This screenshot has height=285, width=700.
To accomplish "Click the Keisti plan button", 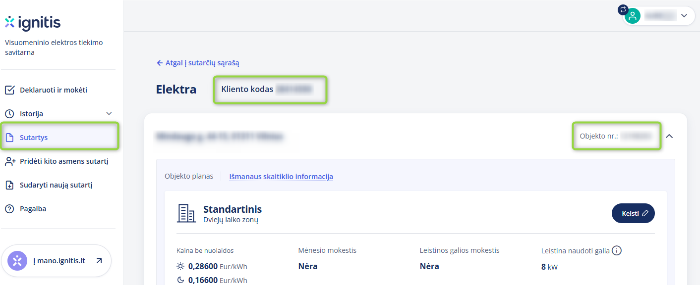I will 633,213.
